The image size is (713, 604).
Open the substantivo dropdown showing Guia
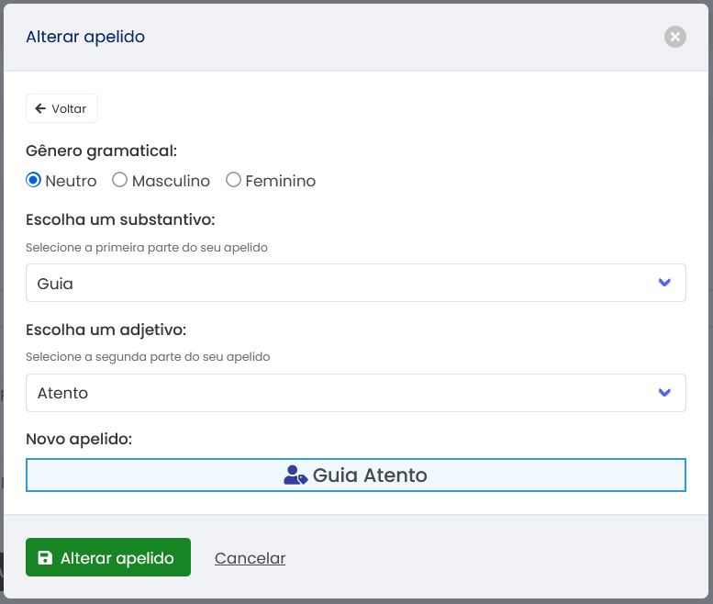tap(355, 283)
